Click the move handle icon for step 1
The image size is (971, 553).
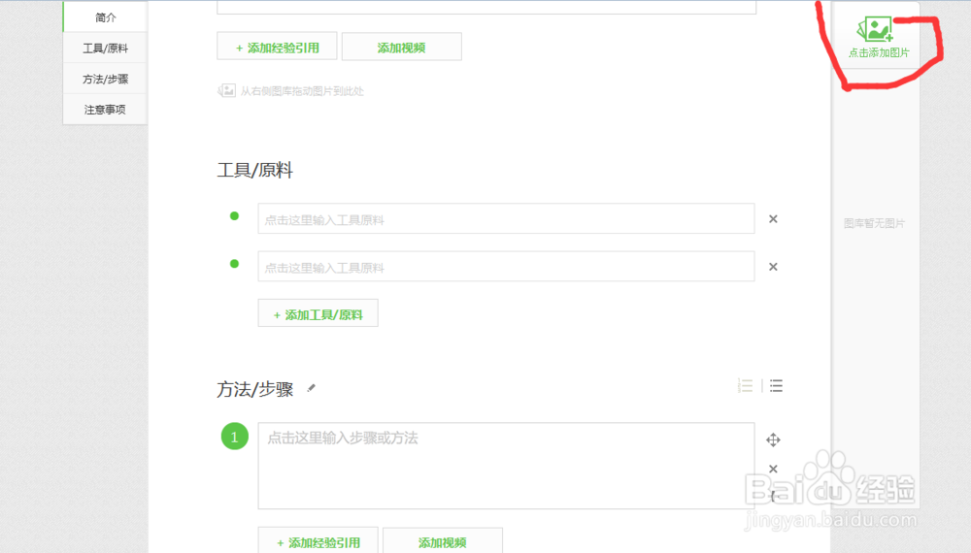773,439
